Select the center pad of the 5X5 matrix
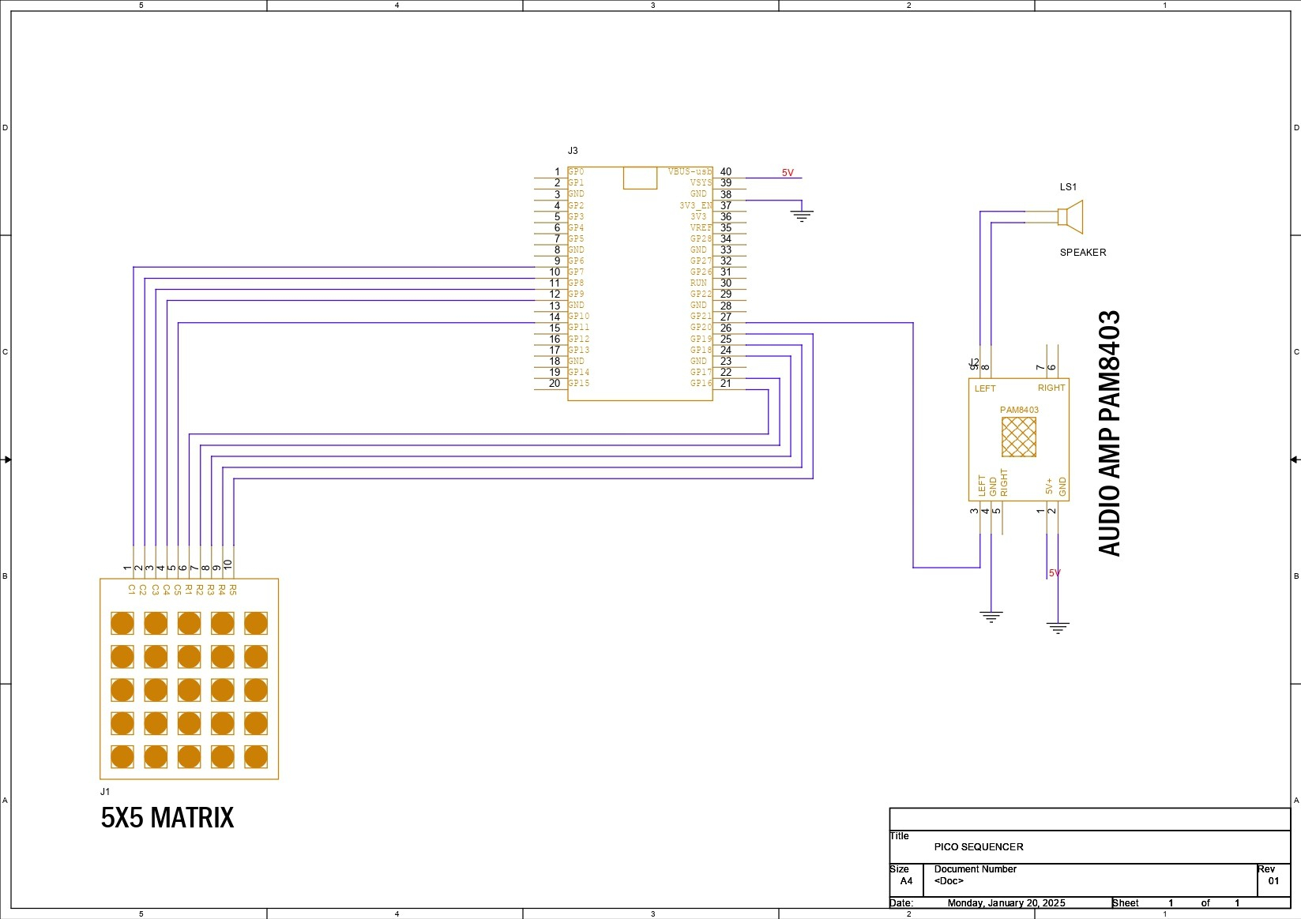Screen dimensions: 1301x919 (x=189, y=690)
